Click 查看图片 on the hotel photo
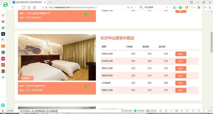The height and width of the screenshot is (114, 213). pyautogui.click(x=26, y=78)
